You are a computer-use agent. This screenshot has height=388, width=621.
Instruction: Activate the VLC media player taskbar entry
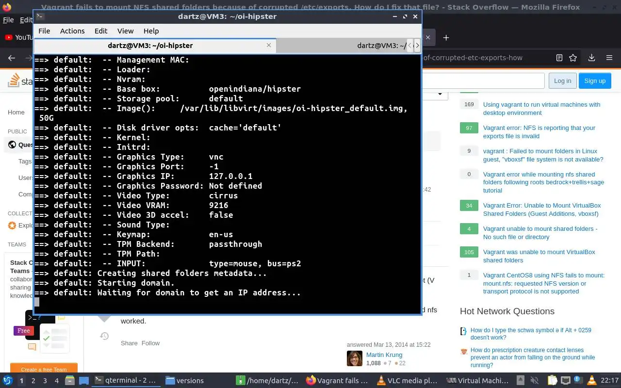point(409,381)
